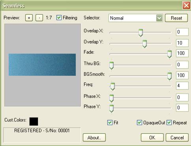Click the 1:7 zoom ratio text
The height and width of the screenshot is (146, 191).
[x=49, y=18]
